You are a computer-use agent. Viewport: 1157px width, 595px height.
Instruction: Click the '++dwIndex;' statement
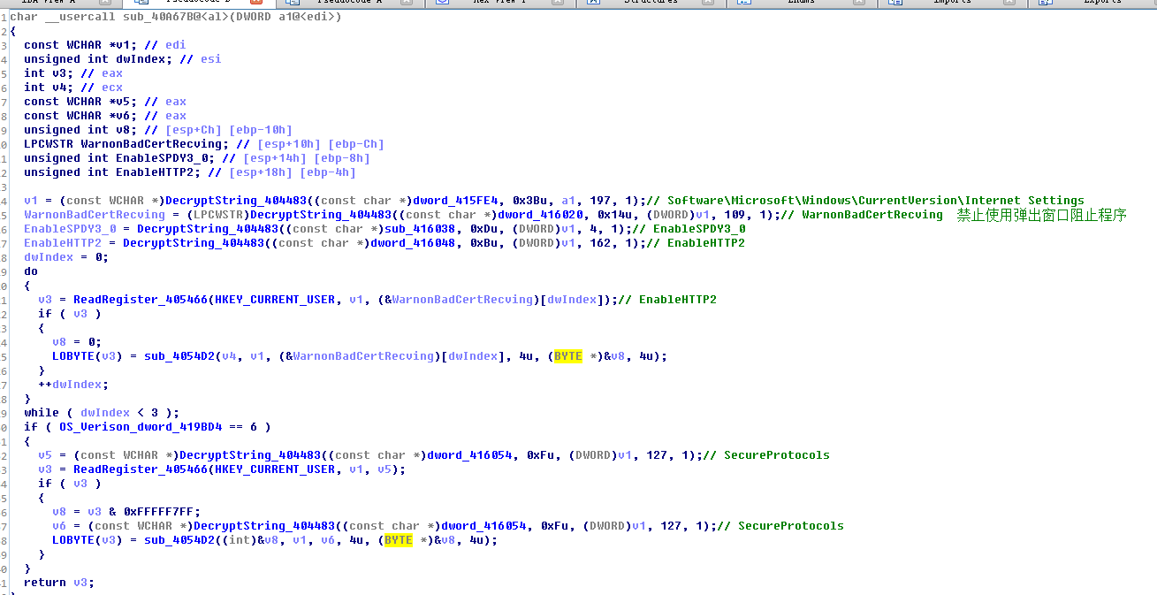[x=73, y=385]
